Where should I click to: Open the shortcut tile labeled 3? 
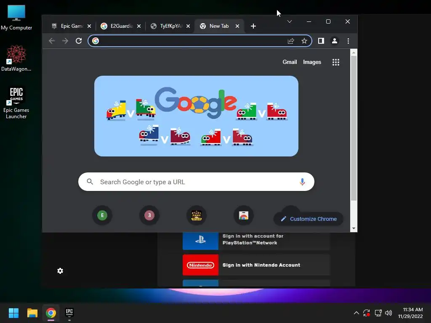tap(149, 215)
